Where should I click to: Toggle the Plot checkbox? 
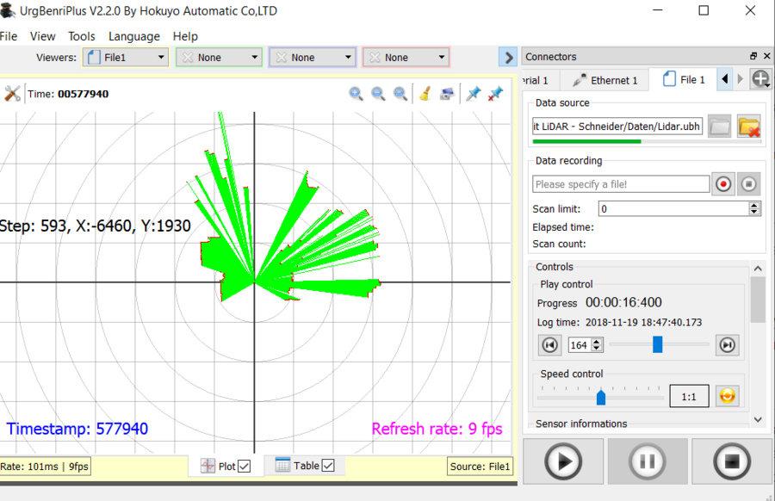[x=245, y=467]
